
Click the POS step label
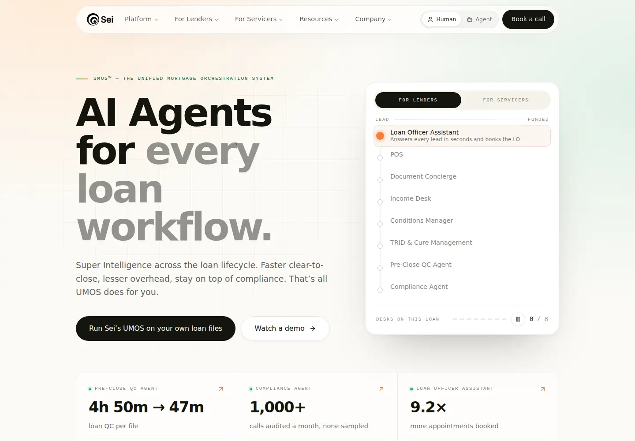(x=396, y=154)
